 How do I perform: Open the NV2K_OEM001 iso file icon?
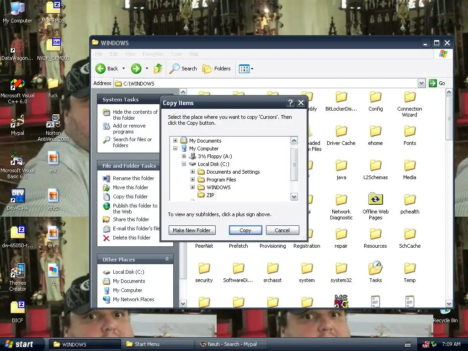tap(53, 49)
